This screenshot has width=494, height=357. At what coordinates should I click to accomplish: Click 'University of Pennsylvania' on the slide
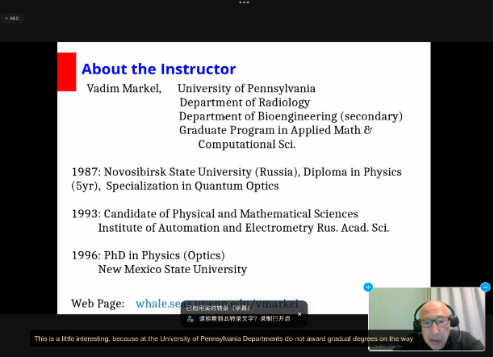pyautogui.click(x=246, y=89)
